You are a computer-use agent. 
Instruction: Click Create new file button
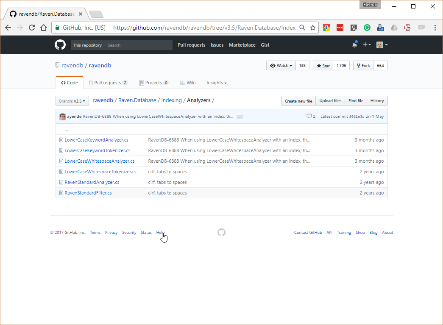click(298, 101)
